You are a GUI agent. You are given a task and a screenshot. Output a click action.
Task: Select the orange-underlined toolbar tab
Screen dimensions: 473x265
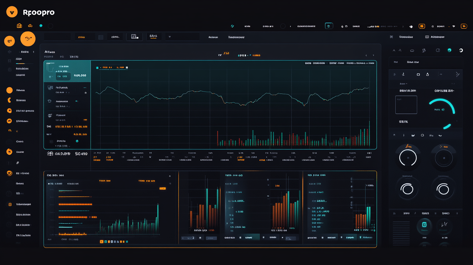coord(154,37)
